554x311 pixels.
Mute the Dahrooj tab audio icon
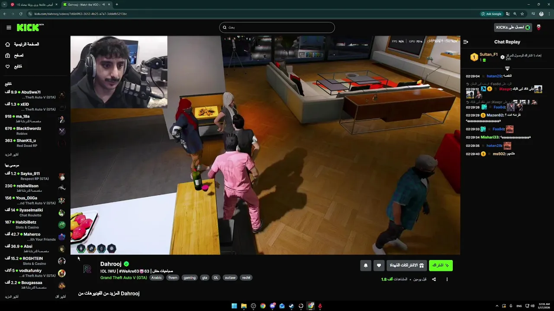103,4
